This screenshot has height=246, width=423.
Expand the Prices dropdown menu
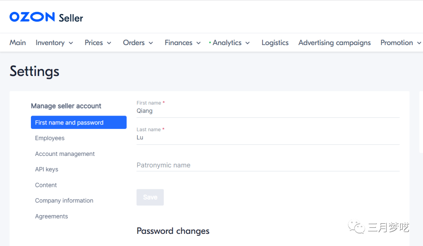pos(98,43)
